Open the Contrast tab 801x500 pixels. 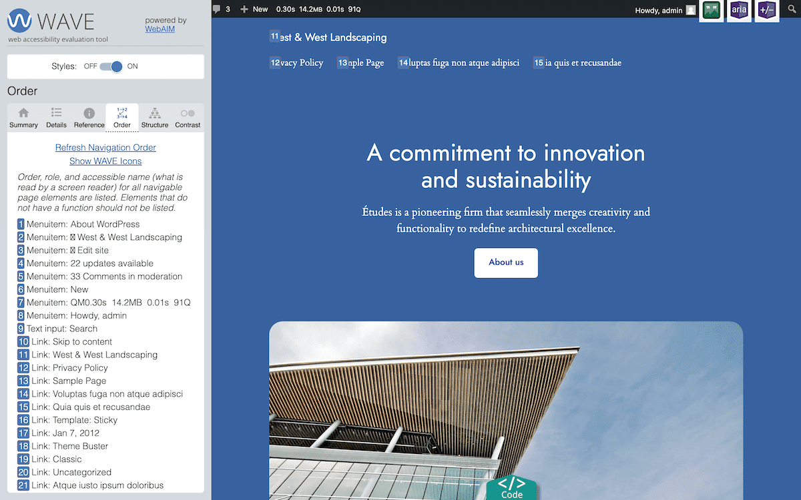[187, 117]
